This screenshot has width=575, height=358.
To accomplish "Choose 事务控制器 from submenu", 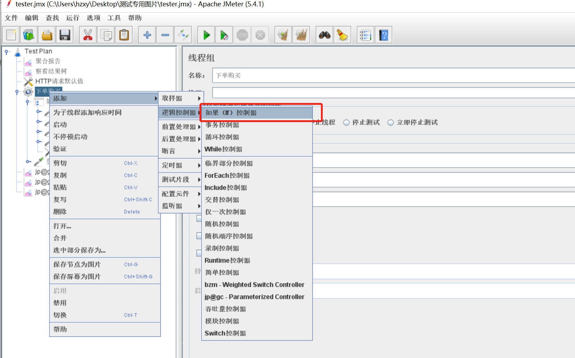I will pos(257,125).
